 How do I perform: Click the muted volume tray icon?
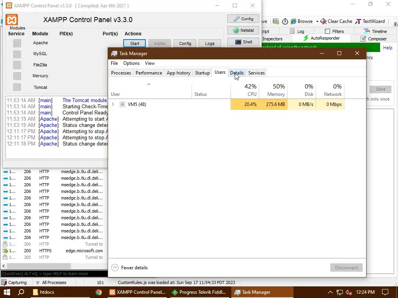pos(349,292)
